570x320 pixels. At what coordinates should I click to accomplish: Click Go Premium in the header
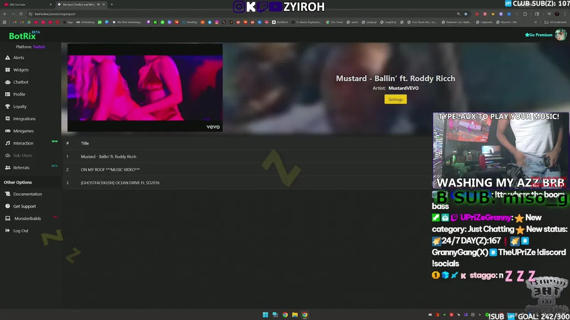(539, 35)
